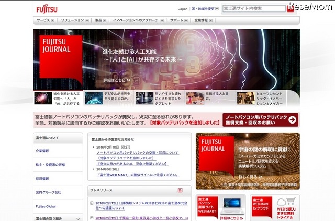Open the 企業情報 navigation menu
Viewport: 335px width, 221px height.
[x=201, y=20]
